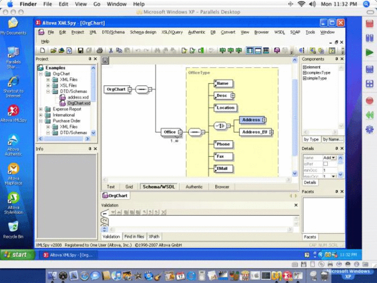The height and width of the screenshot is (283, 377).
Task: Click the Spotlight search icon in Mac menu bar
Action: (366, 4)
